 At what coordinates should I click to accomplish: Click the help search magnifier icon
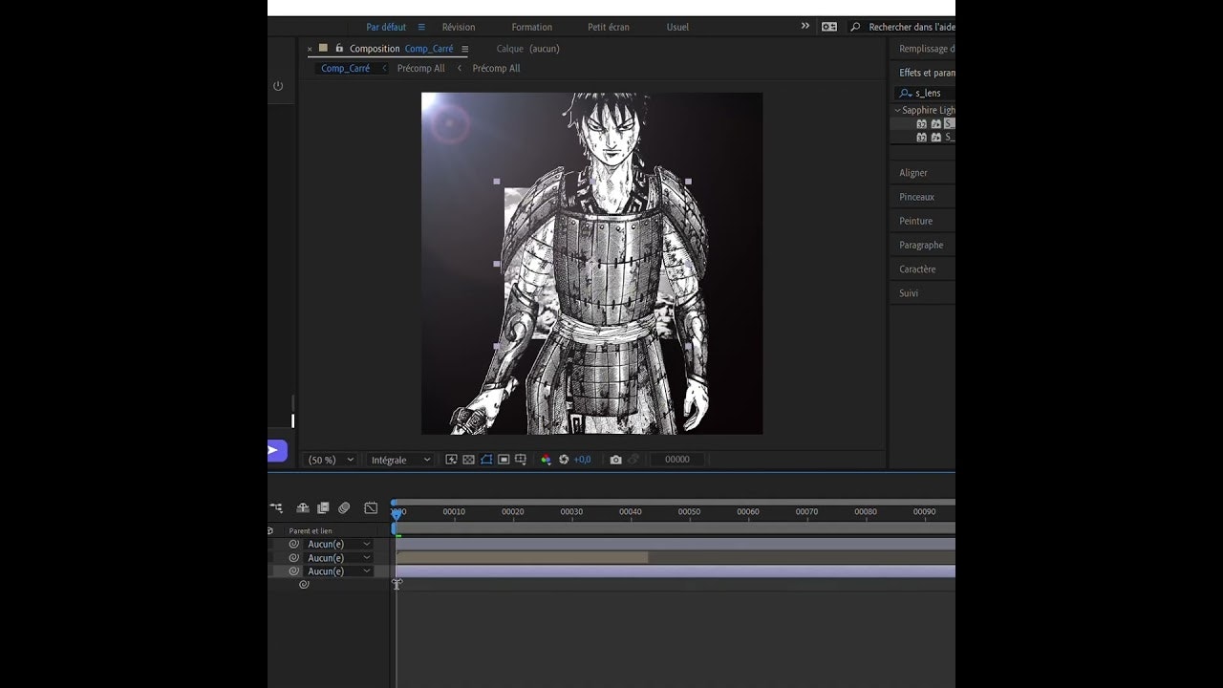tap(855, 27)
